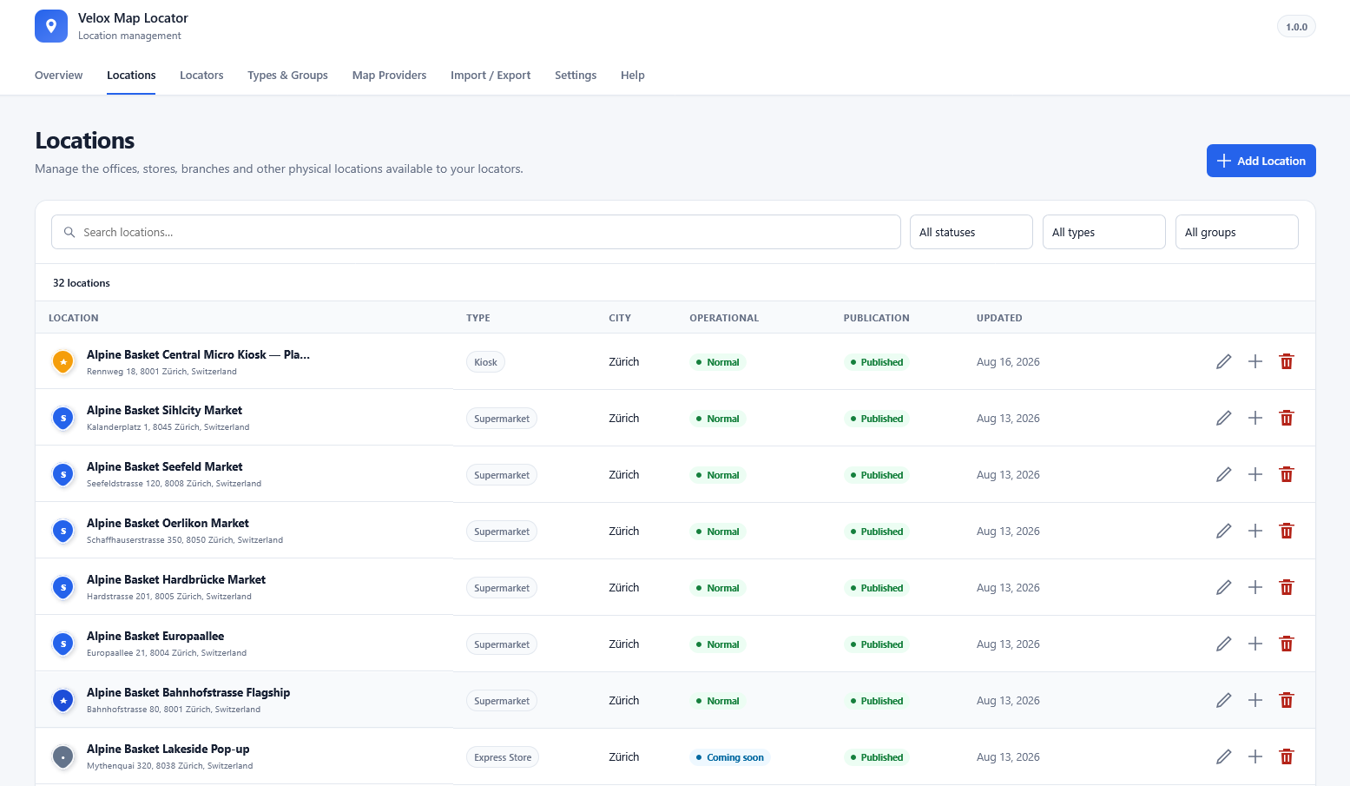Click plus icon for Sihlcity Market row
Image resolution: width=1350 pixels, height=786 pixels.
pos(1255,418)
